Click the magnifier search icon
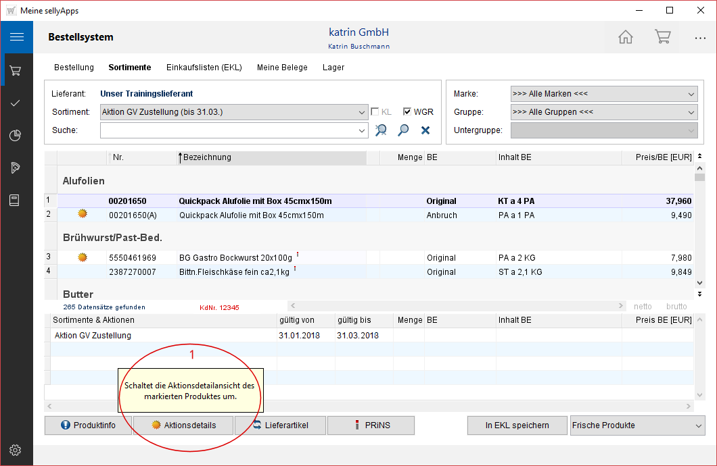The height and width of the screenshot is (466, 717). click(403, 130)
